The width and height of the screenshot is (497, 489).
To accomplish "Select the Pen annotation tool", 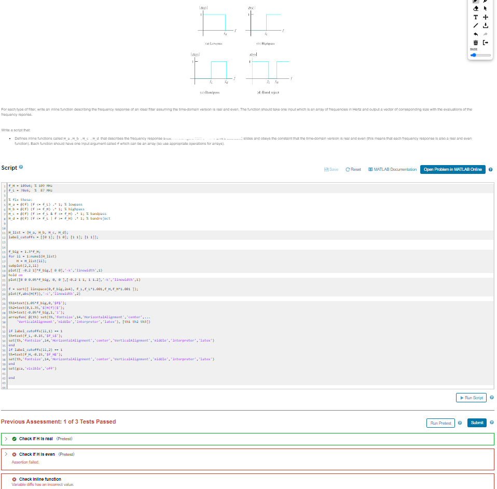I will pyautogui.click(x=475, y=2).
